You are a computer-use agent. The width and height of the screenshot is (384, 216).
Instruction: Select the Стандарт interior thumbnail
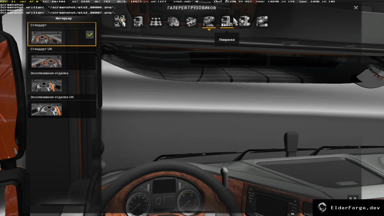coord(46,37)
